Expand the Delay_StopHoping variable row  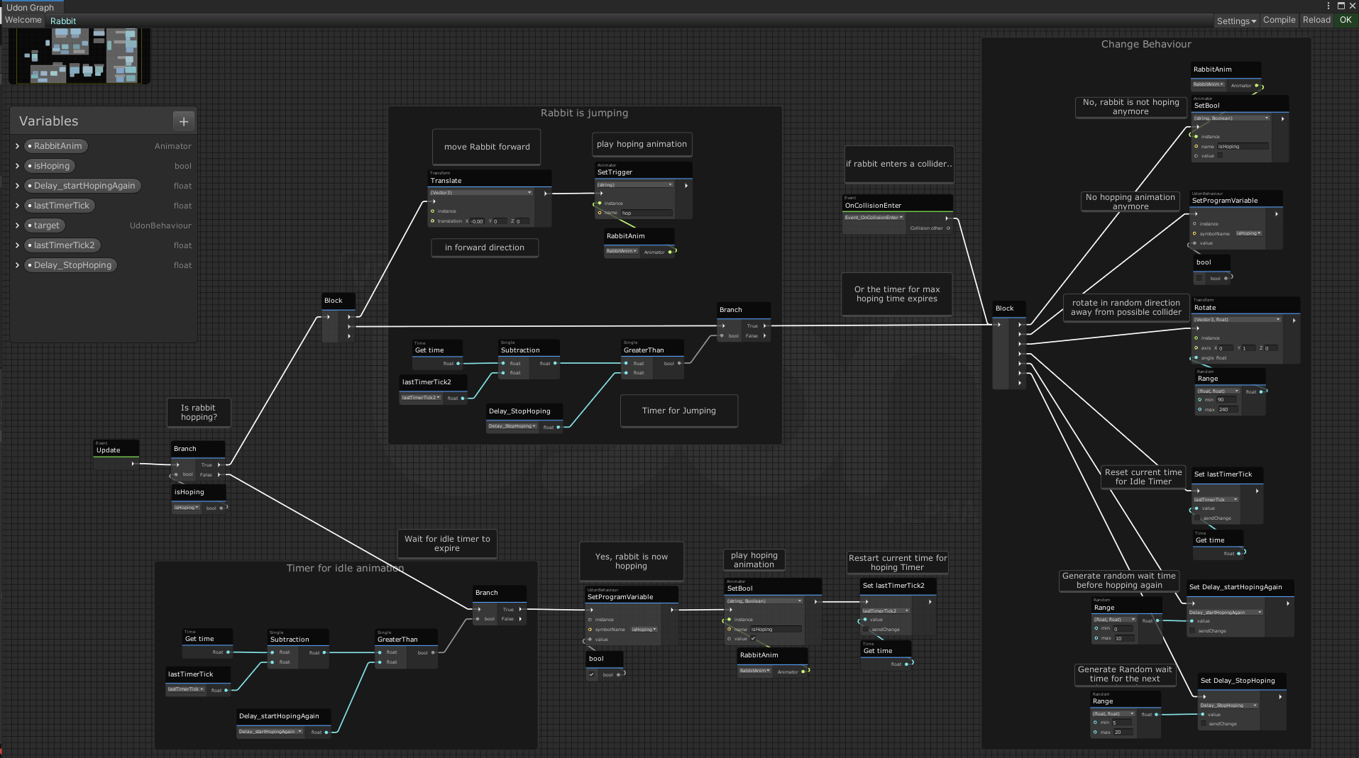17,265
